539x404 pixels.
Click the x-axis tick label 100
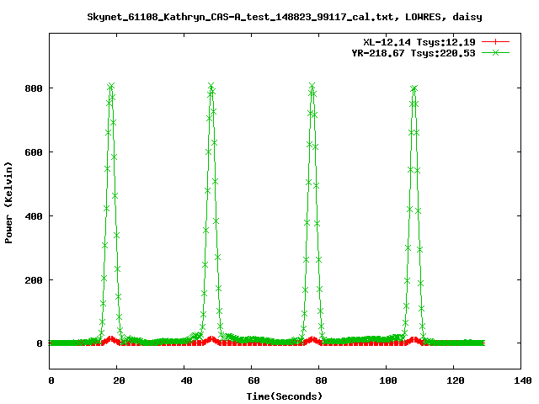[x=388, y=380]
